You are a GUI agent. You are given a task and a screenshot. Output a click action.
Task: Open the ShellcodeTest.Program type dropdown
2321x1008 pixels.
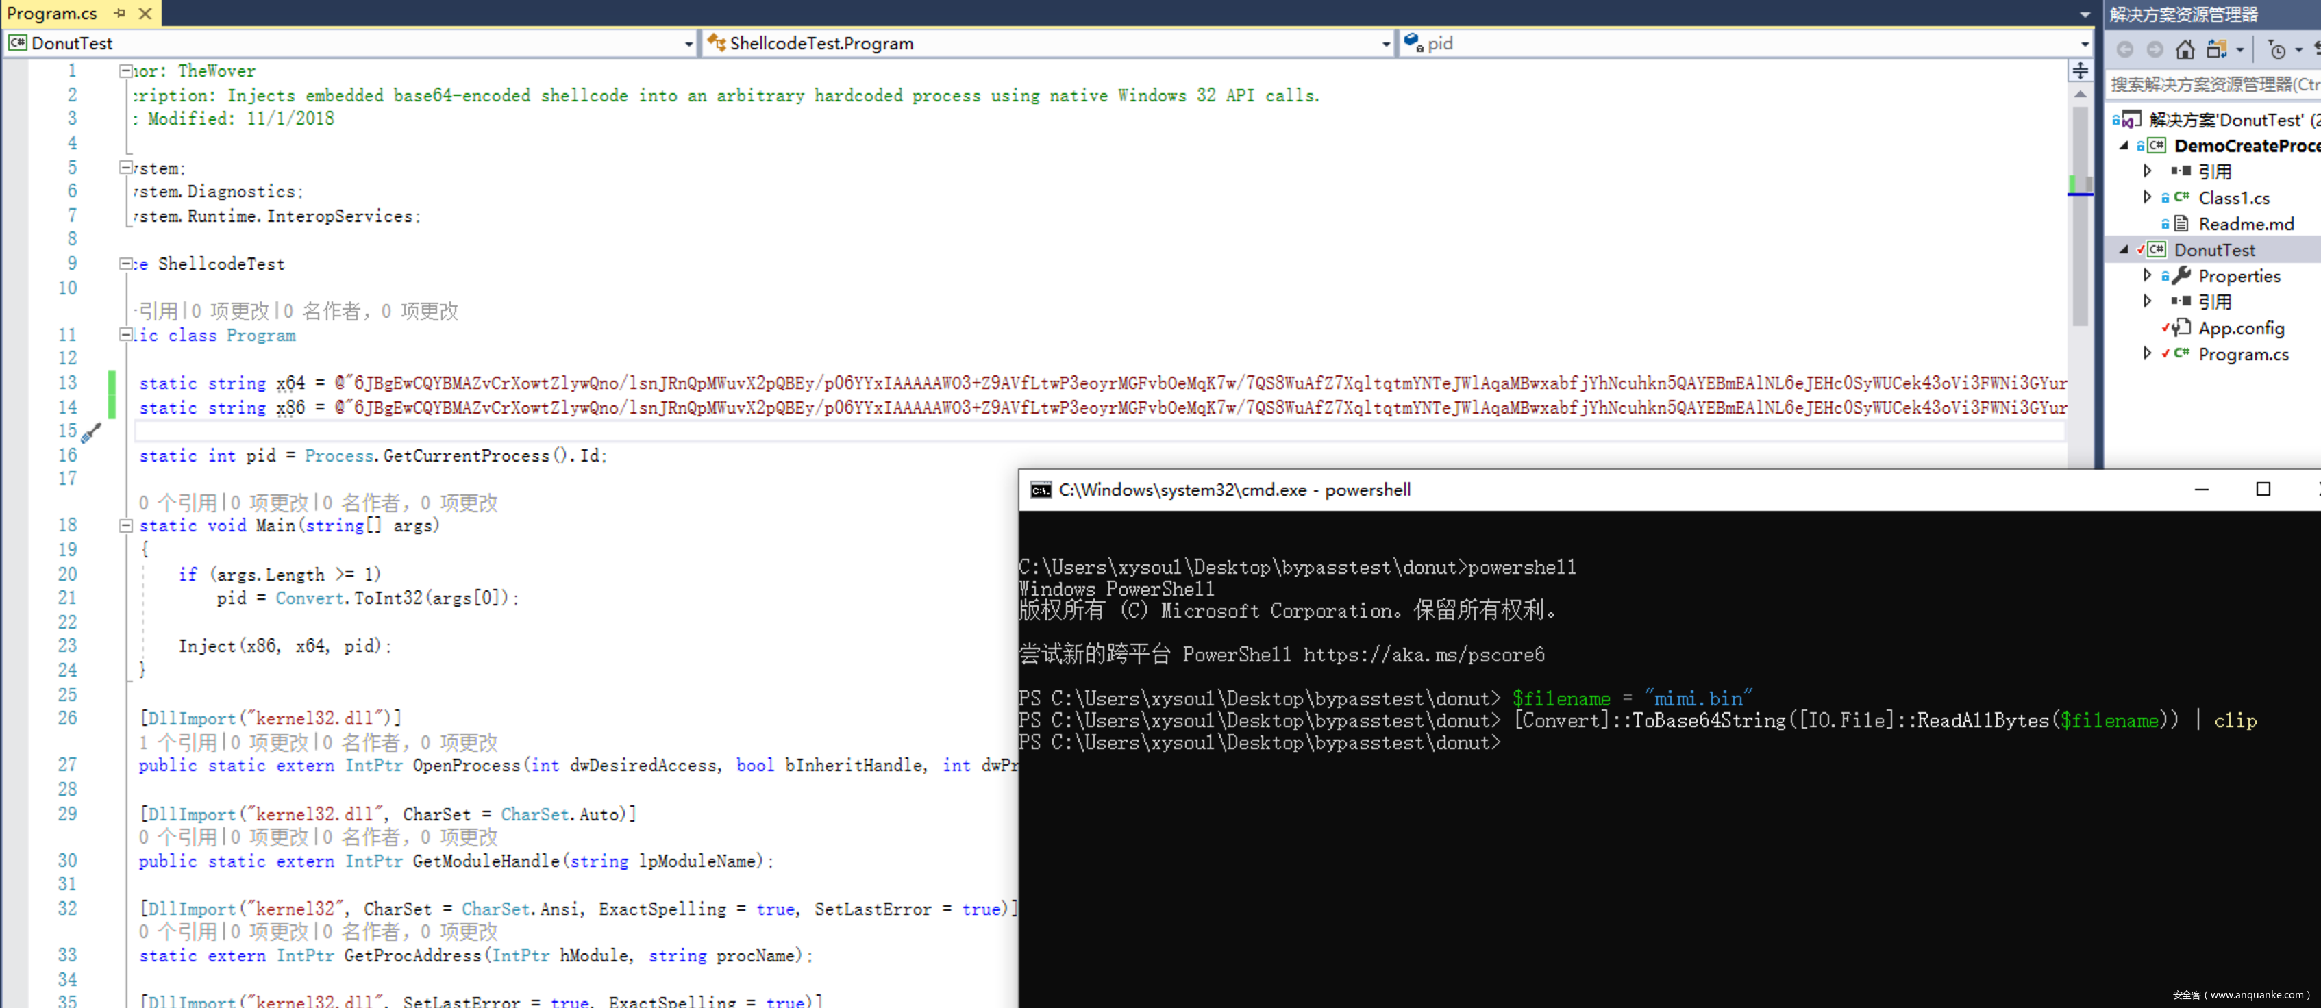tap(1386, 43)
